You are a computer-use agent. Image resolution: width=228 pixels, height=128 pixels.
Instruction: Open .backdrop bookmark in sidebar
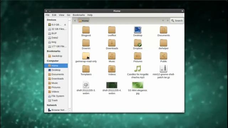coord(55,56)
